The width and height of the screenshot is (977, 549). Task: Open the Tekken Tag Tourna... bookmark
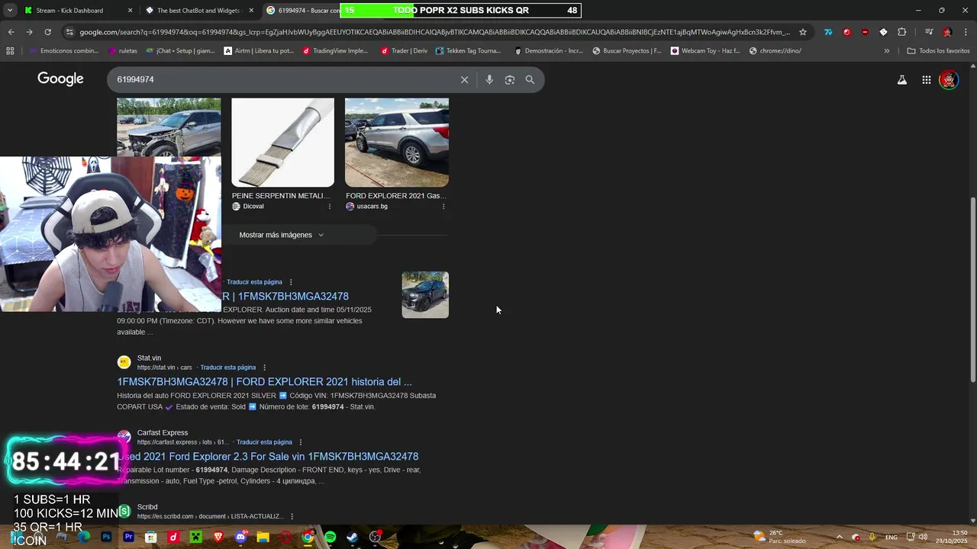click(468, 51)
